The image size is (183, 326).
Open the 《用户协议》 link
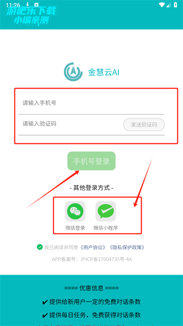click(x=93, y=247)
